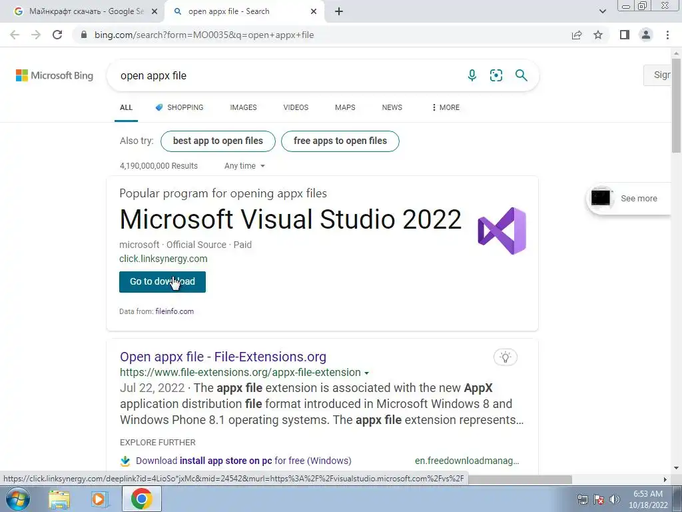The image size is (682, 512).
Task: Open the Chrome profile avatar
Action: click(646, 35)
